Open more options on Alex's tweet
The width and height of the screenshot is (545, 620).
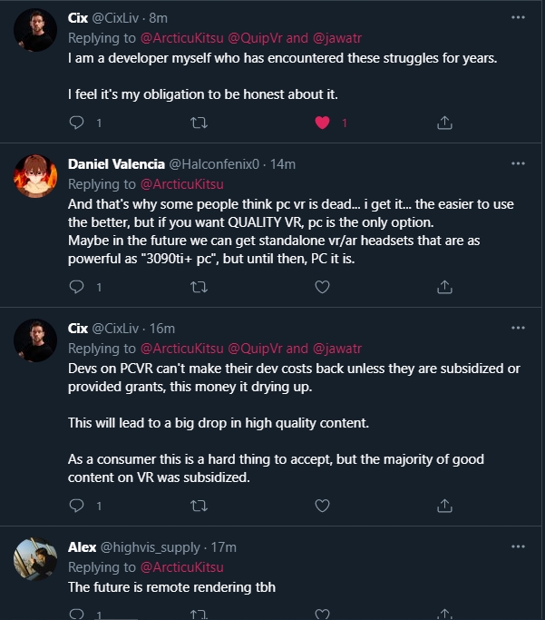point(518,547)
